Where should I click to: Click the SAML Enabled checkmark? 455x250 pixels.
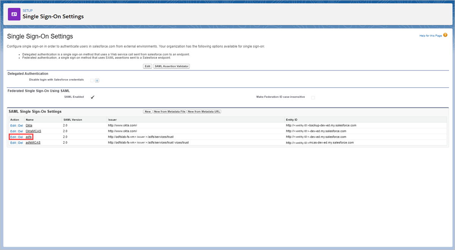click(92, 97)
